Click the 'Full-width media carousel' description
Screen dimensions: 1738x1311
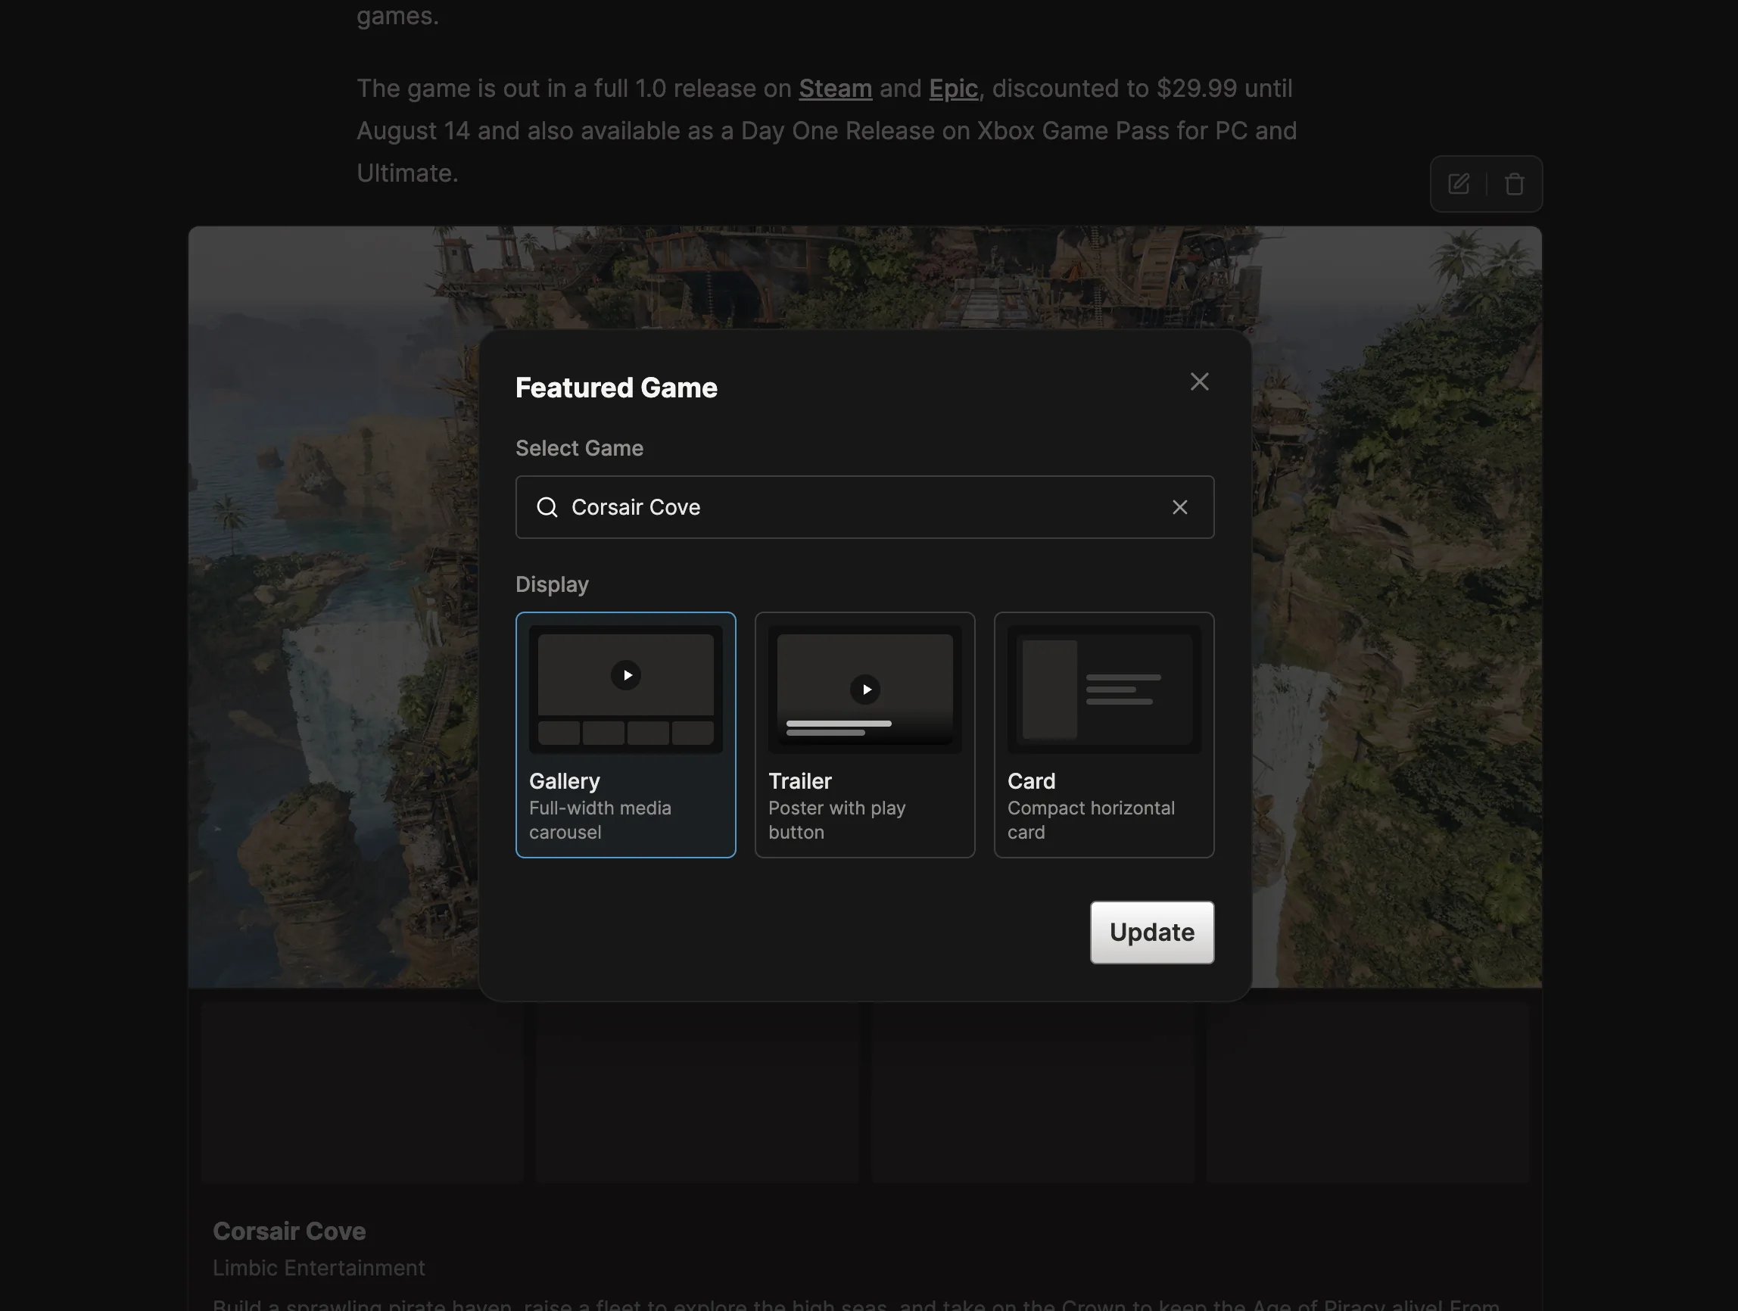point(600,820)
